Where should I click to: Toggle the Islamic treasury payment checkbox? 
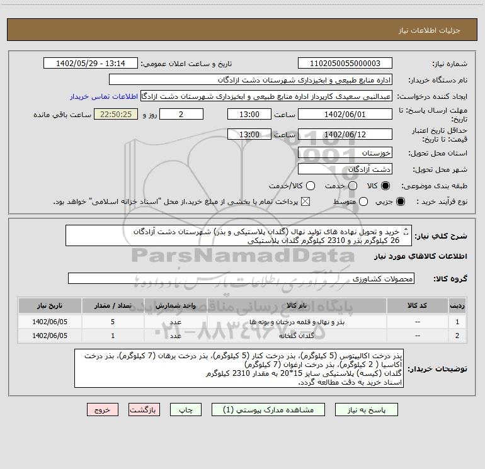point(307,202)
